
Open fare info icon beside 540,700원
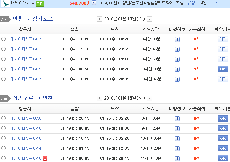tap(94, 3)
